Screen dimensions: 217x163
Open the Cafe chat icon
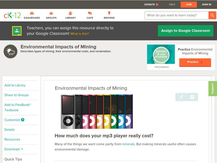[90, 13]
